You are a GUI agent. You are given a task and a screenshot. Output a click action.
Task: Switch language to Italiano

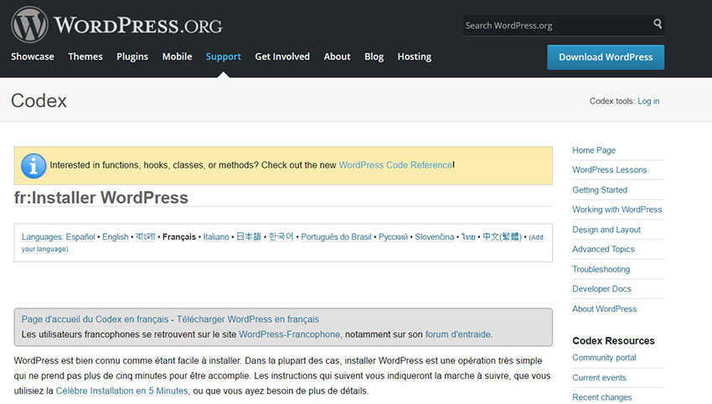tap(216, 236)
